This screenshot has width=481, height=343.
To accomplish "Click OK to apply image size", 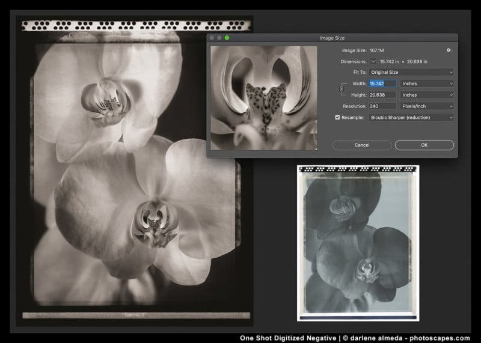I will (x=424, y=145).
